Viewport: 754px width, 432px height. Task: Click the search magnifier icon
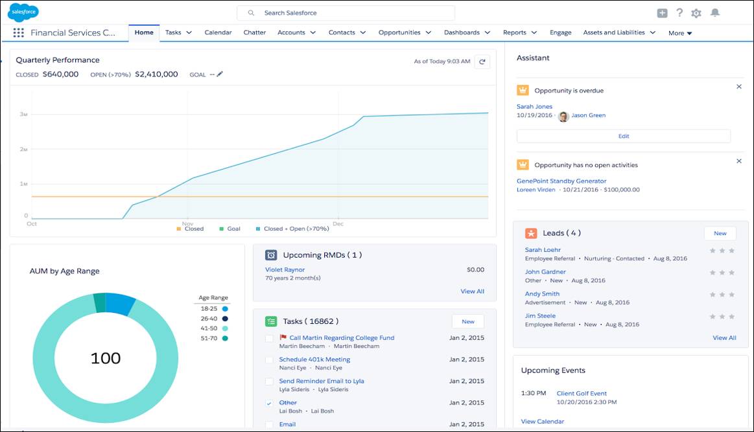(251, 13)
